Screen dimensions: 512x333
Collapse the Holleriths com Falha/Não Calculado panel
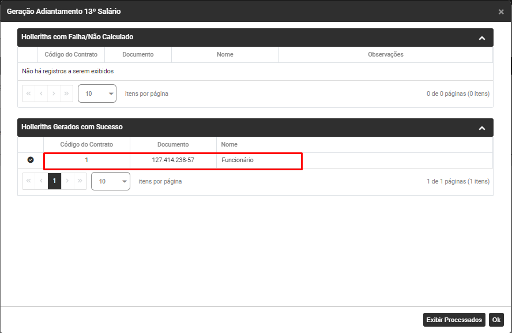tap(482, 38)
